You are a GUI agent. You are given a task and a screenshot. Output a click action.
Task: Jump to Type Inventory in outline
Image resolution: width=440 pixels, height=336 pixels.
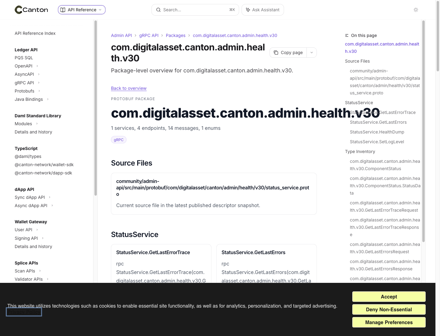tap(360, 152)
